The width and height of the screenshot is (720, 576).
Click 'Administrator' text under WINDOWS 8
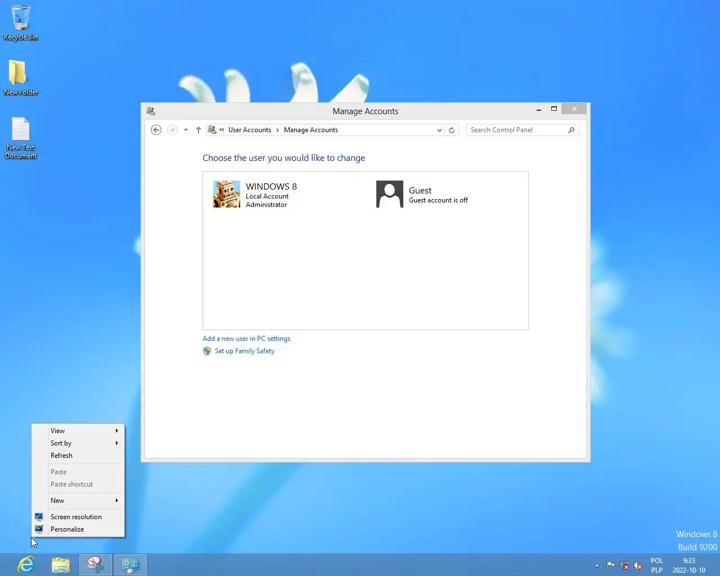pyautogui.click(x=267, y=205)
